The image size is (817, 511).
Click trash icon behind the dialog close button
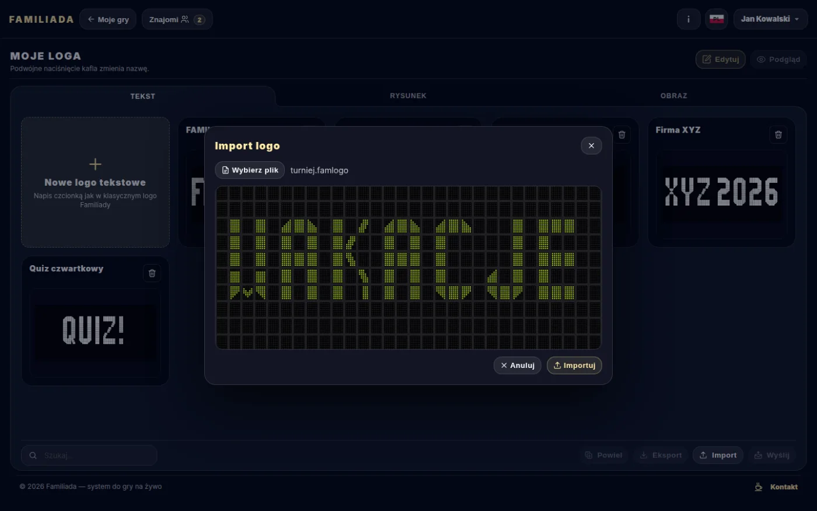tap(622, 135)
